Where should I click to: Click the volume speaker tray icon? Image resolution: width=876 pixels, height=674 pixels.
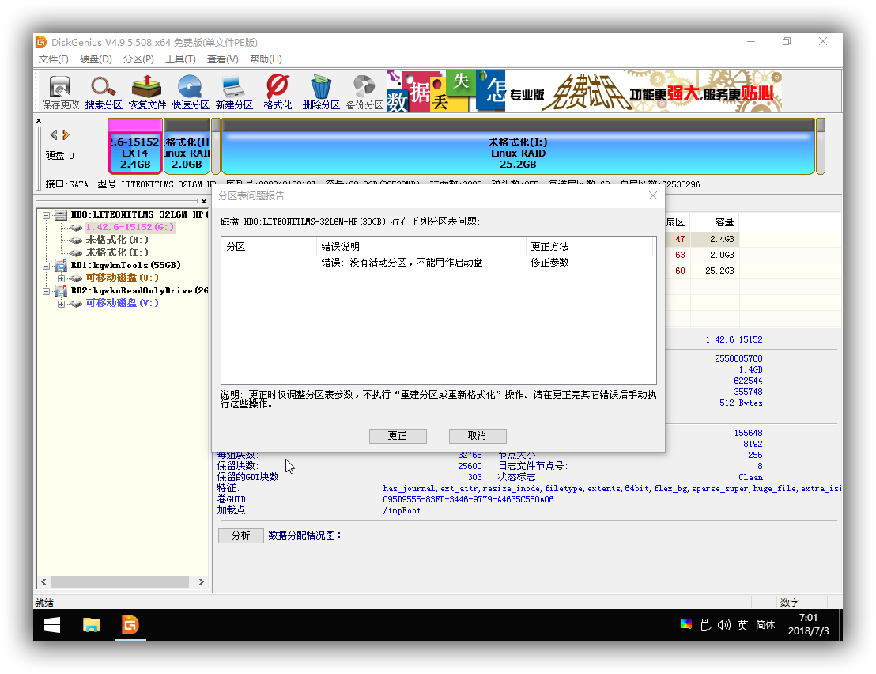pos(724,625)
